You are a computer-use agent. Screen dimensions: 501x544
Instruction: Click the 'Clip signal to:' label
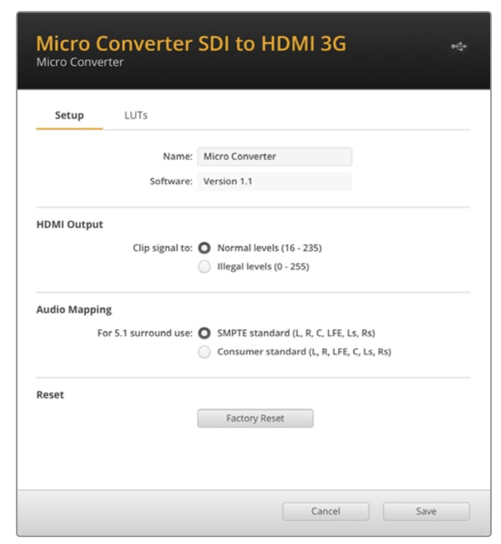pyautogui.click(x=163, y=248)
